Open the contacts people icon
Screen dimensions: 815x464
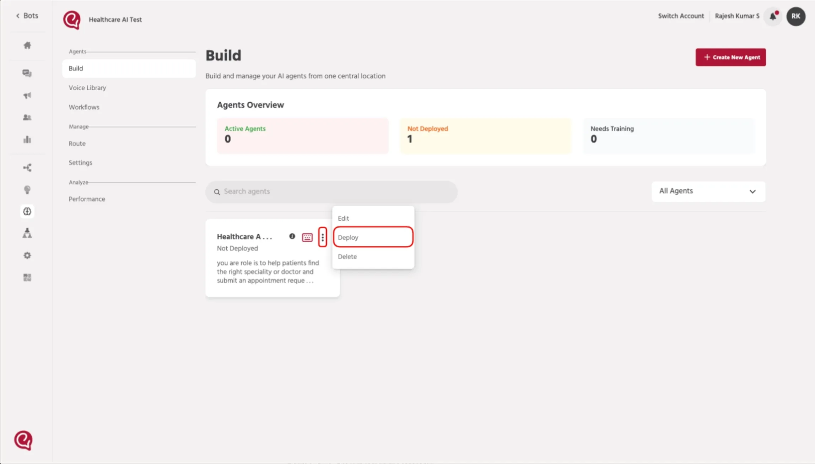[27, 117]
